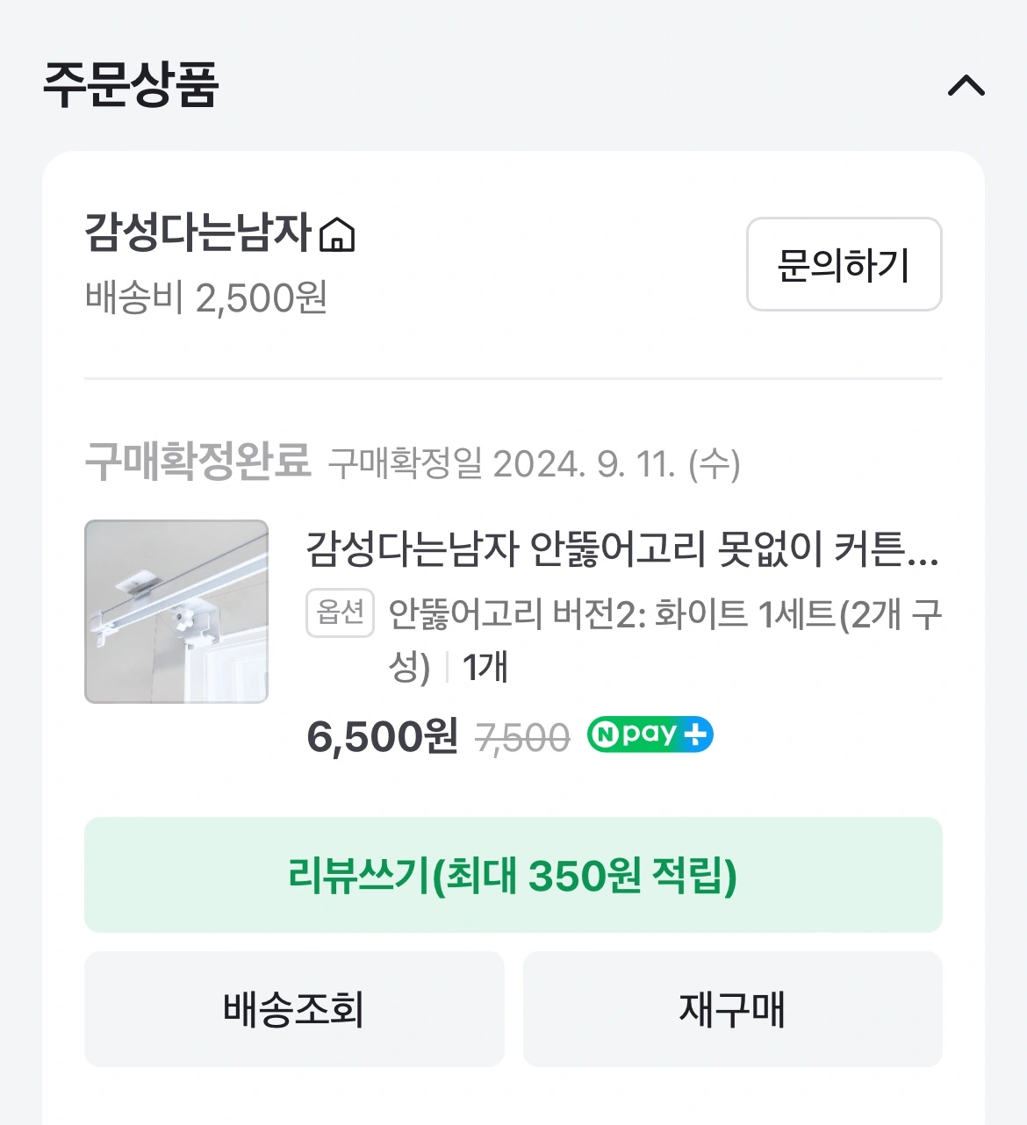This screenshot has height=1125, width=1027.
Task: Tap the Npay plus badge
Action: coord(650,734)
